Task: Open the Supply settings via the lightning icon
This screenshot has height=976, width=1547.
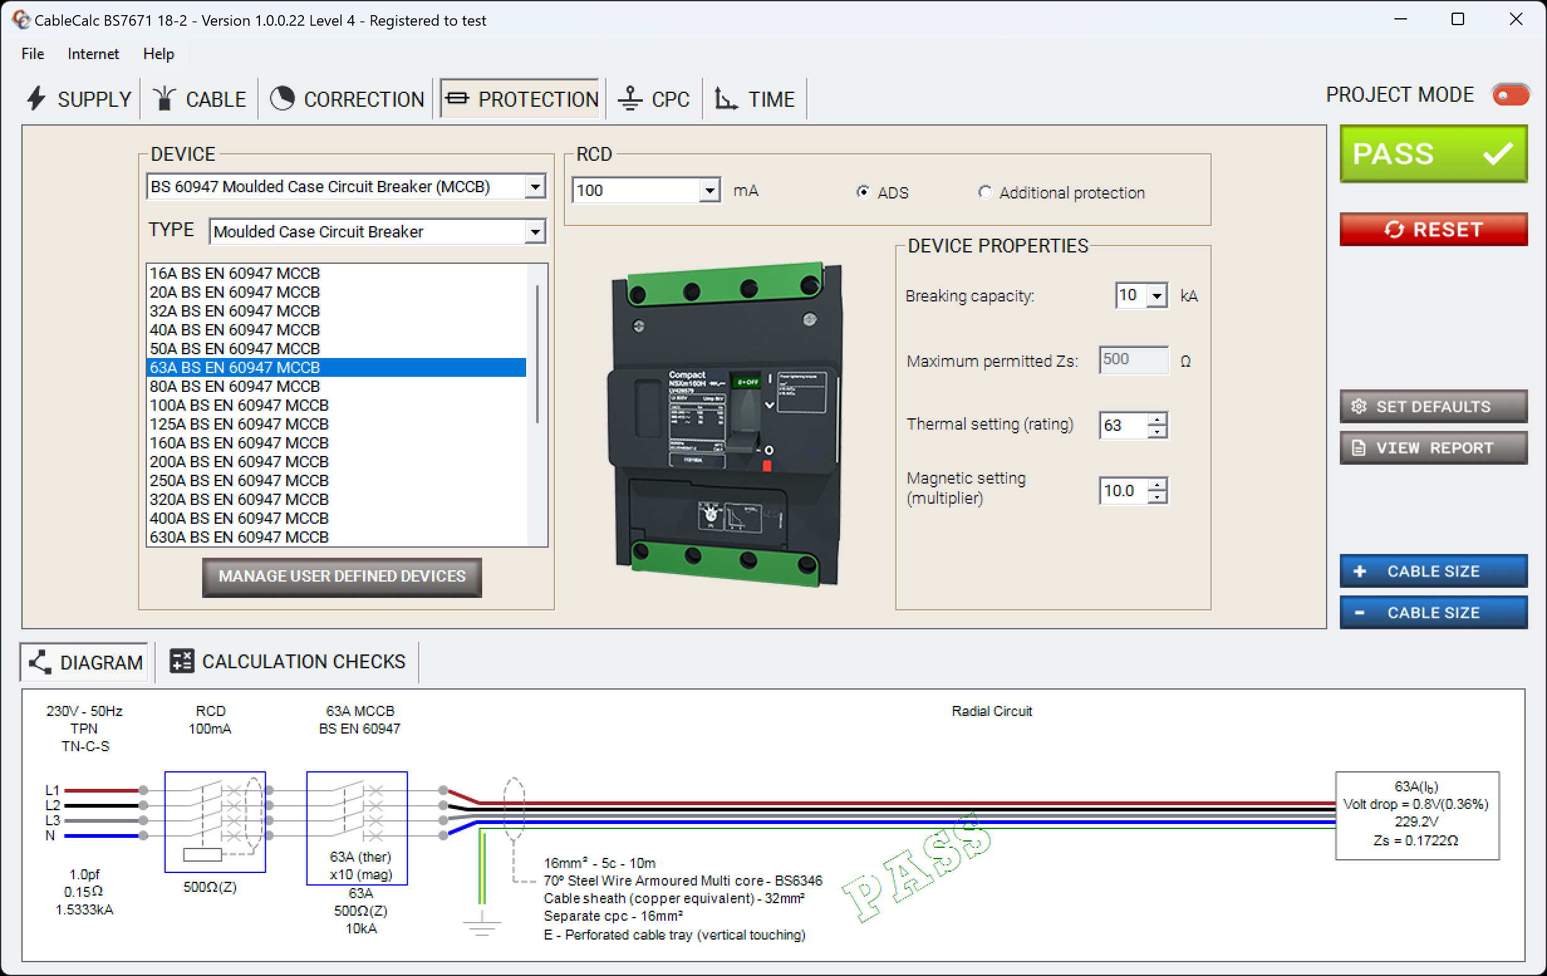Action: [x=36, y=99]
